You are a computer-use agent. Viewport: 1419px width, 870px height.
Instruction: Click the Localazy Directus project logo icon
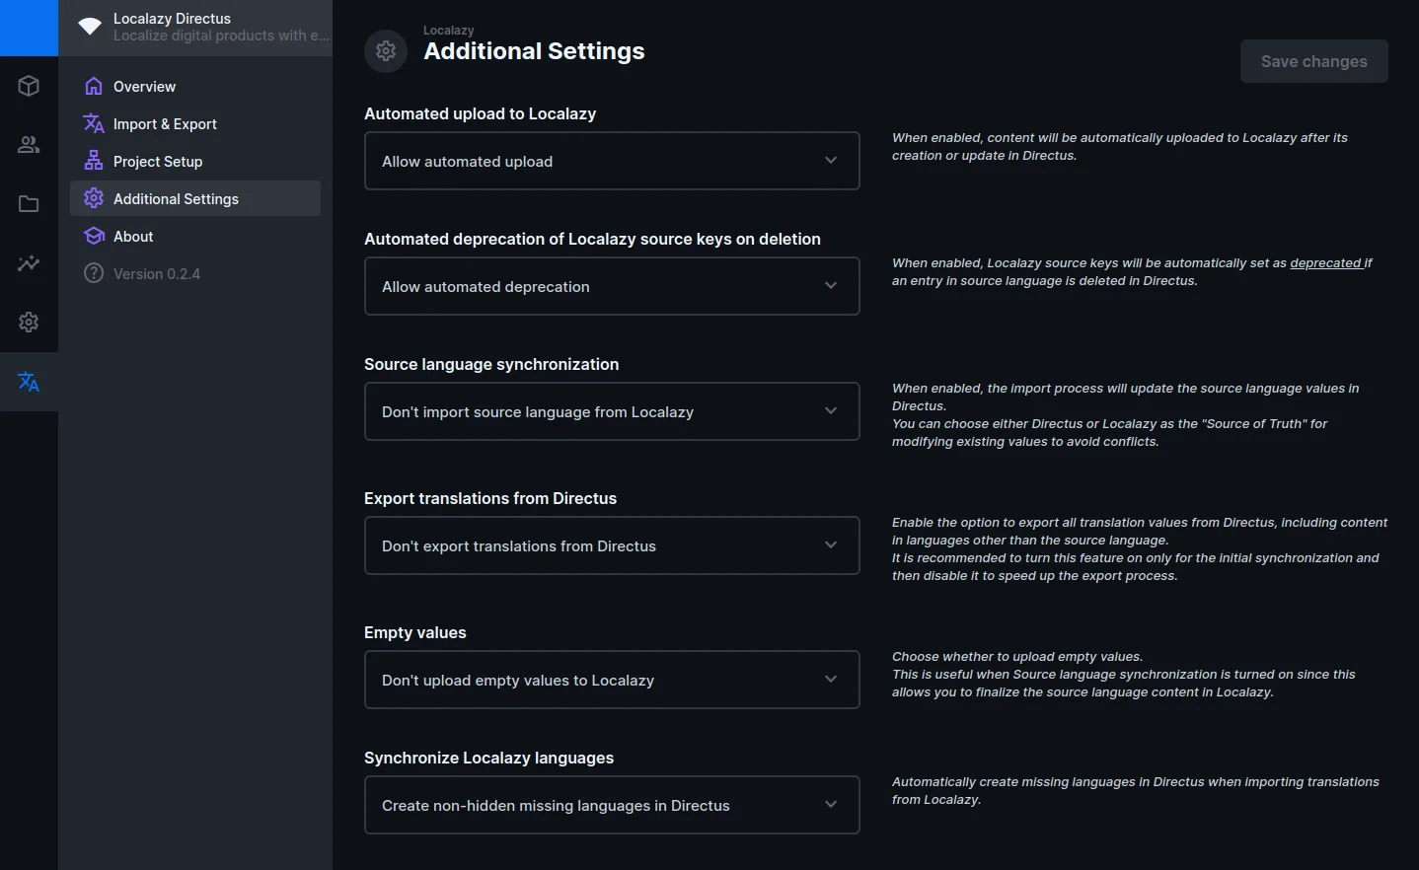[x=90, y=27]
